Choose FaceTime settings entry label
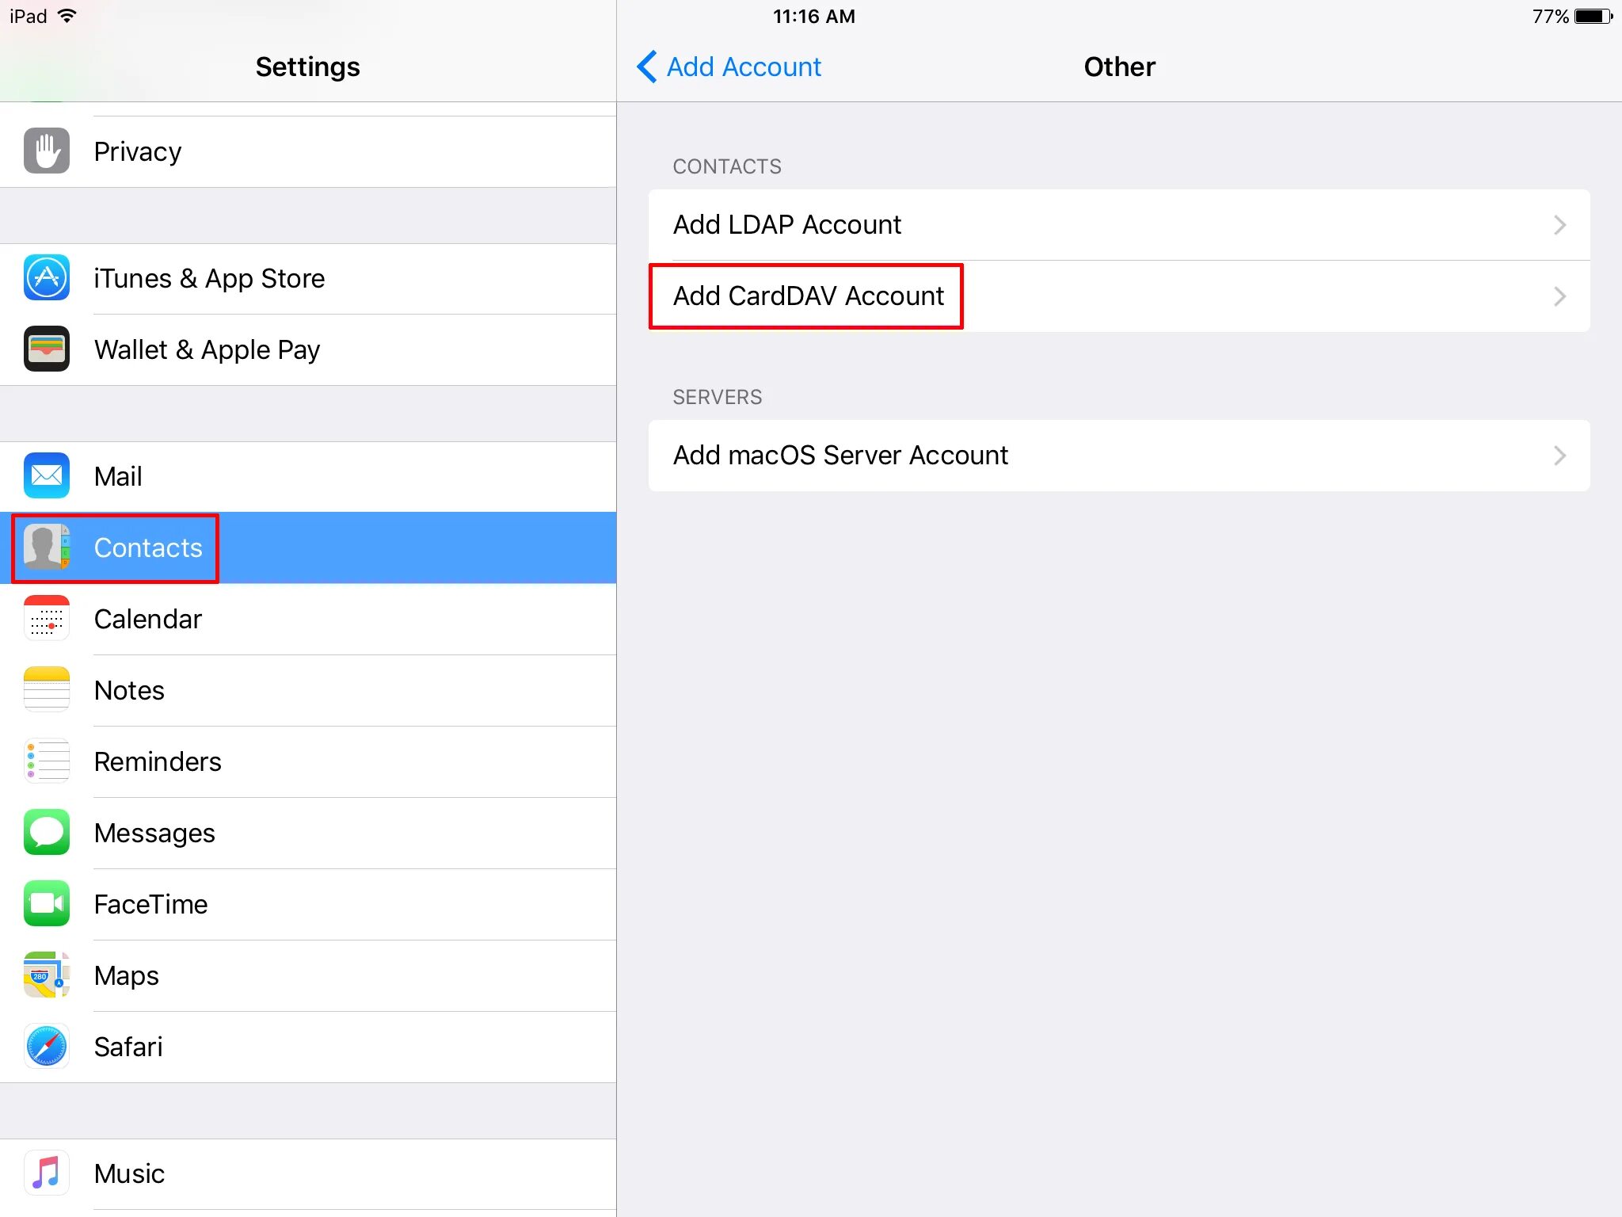Image resolution: width=1622 pixels, height=1217 pixels. (150, 905)
